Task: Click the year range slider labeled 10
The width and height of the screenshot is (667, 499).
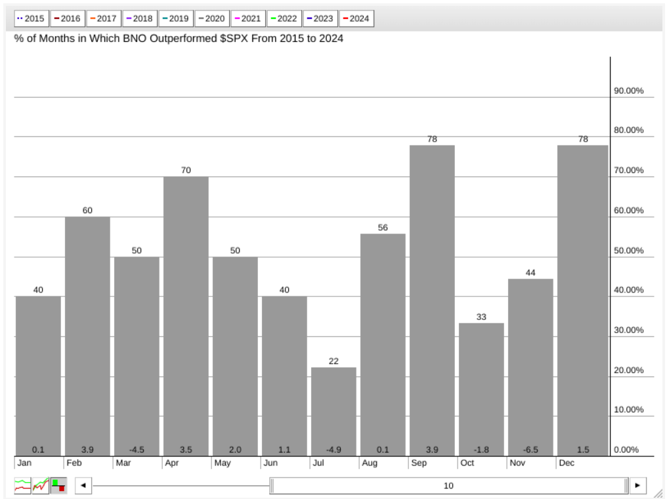Action: [449, 486]
